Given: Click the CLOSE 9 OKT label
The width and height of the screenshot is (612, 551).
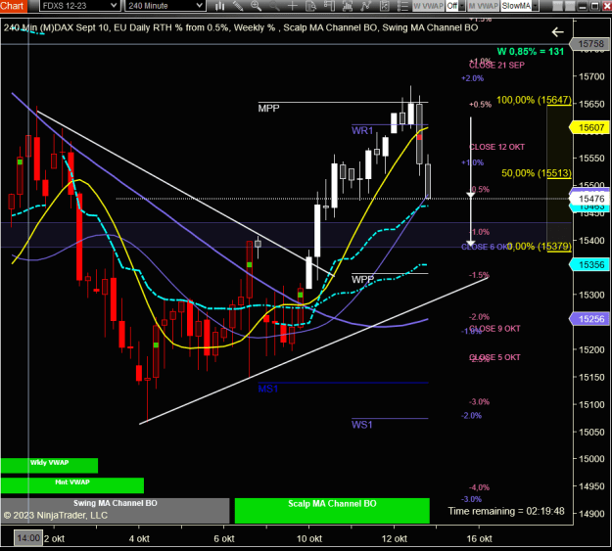Looking at the screenshot, I should pyautogui.click(x=494, y=329).
